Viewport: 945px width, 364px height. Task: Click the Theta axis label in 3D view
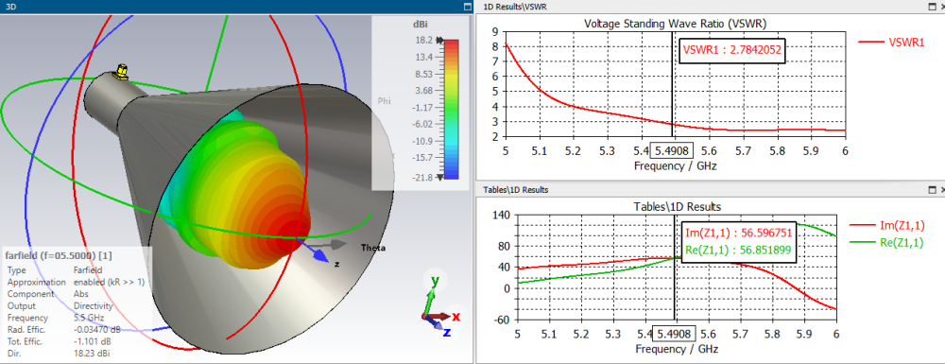[372, 248]
